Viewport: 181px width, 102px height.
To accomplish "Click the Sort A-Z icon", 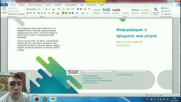I will coord(85,9).
